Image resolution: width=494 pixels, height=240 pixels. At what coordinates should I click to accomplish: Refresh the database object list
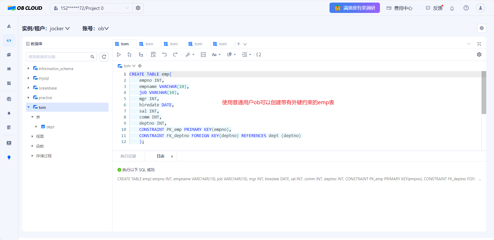104,57
